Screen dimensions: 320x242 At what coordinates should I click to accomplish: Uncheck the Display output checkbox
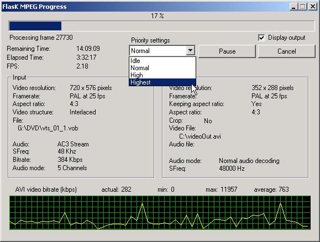click(261, 38)
